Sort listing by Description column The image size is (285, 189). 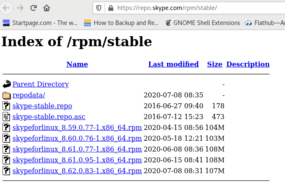pos(248,64)
